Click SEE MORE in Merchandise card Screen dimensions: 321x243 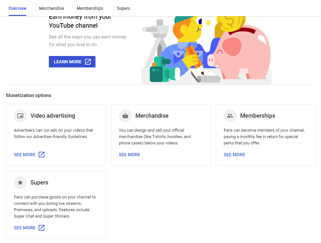(x=130, y=155)
